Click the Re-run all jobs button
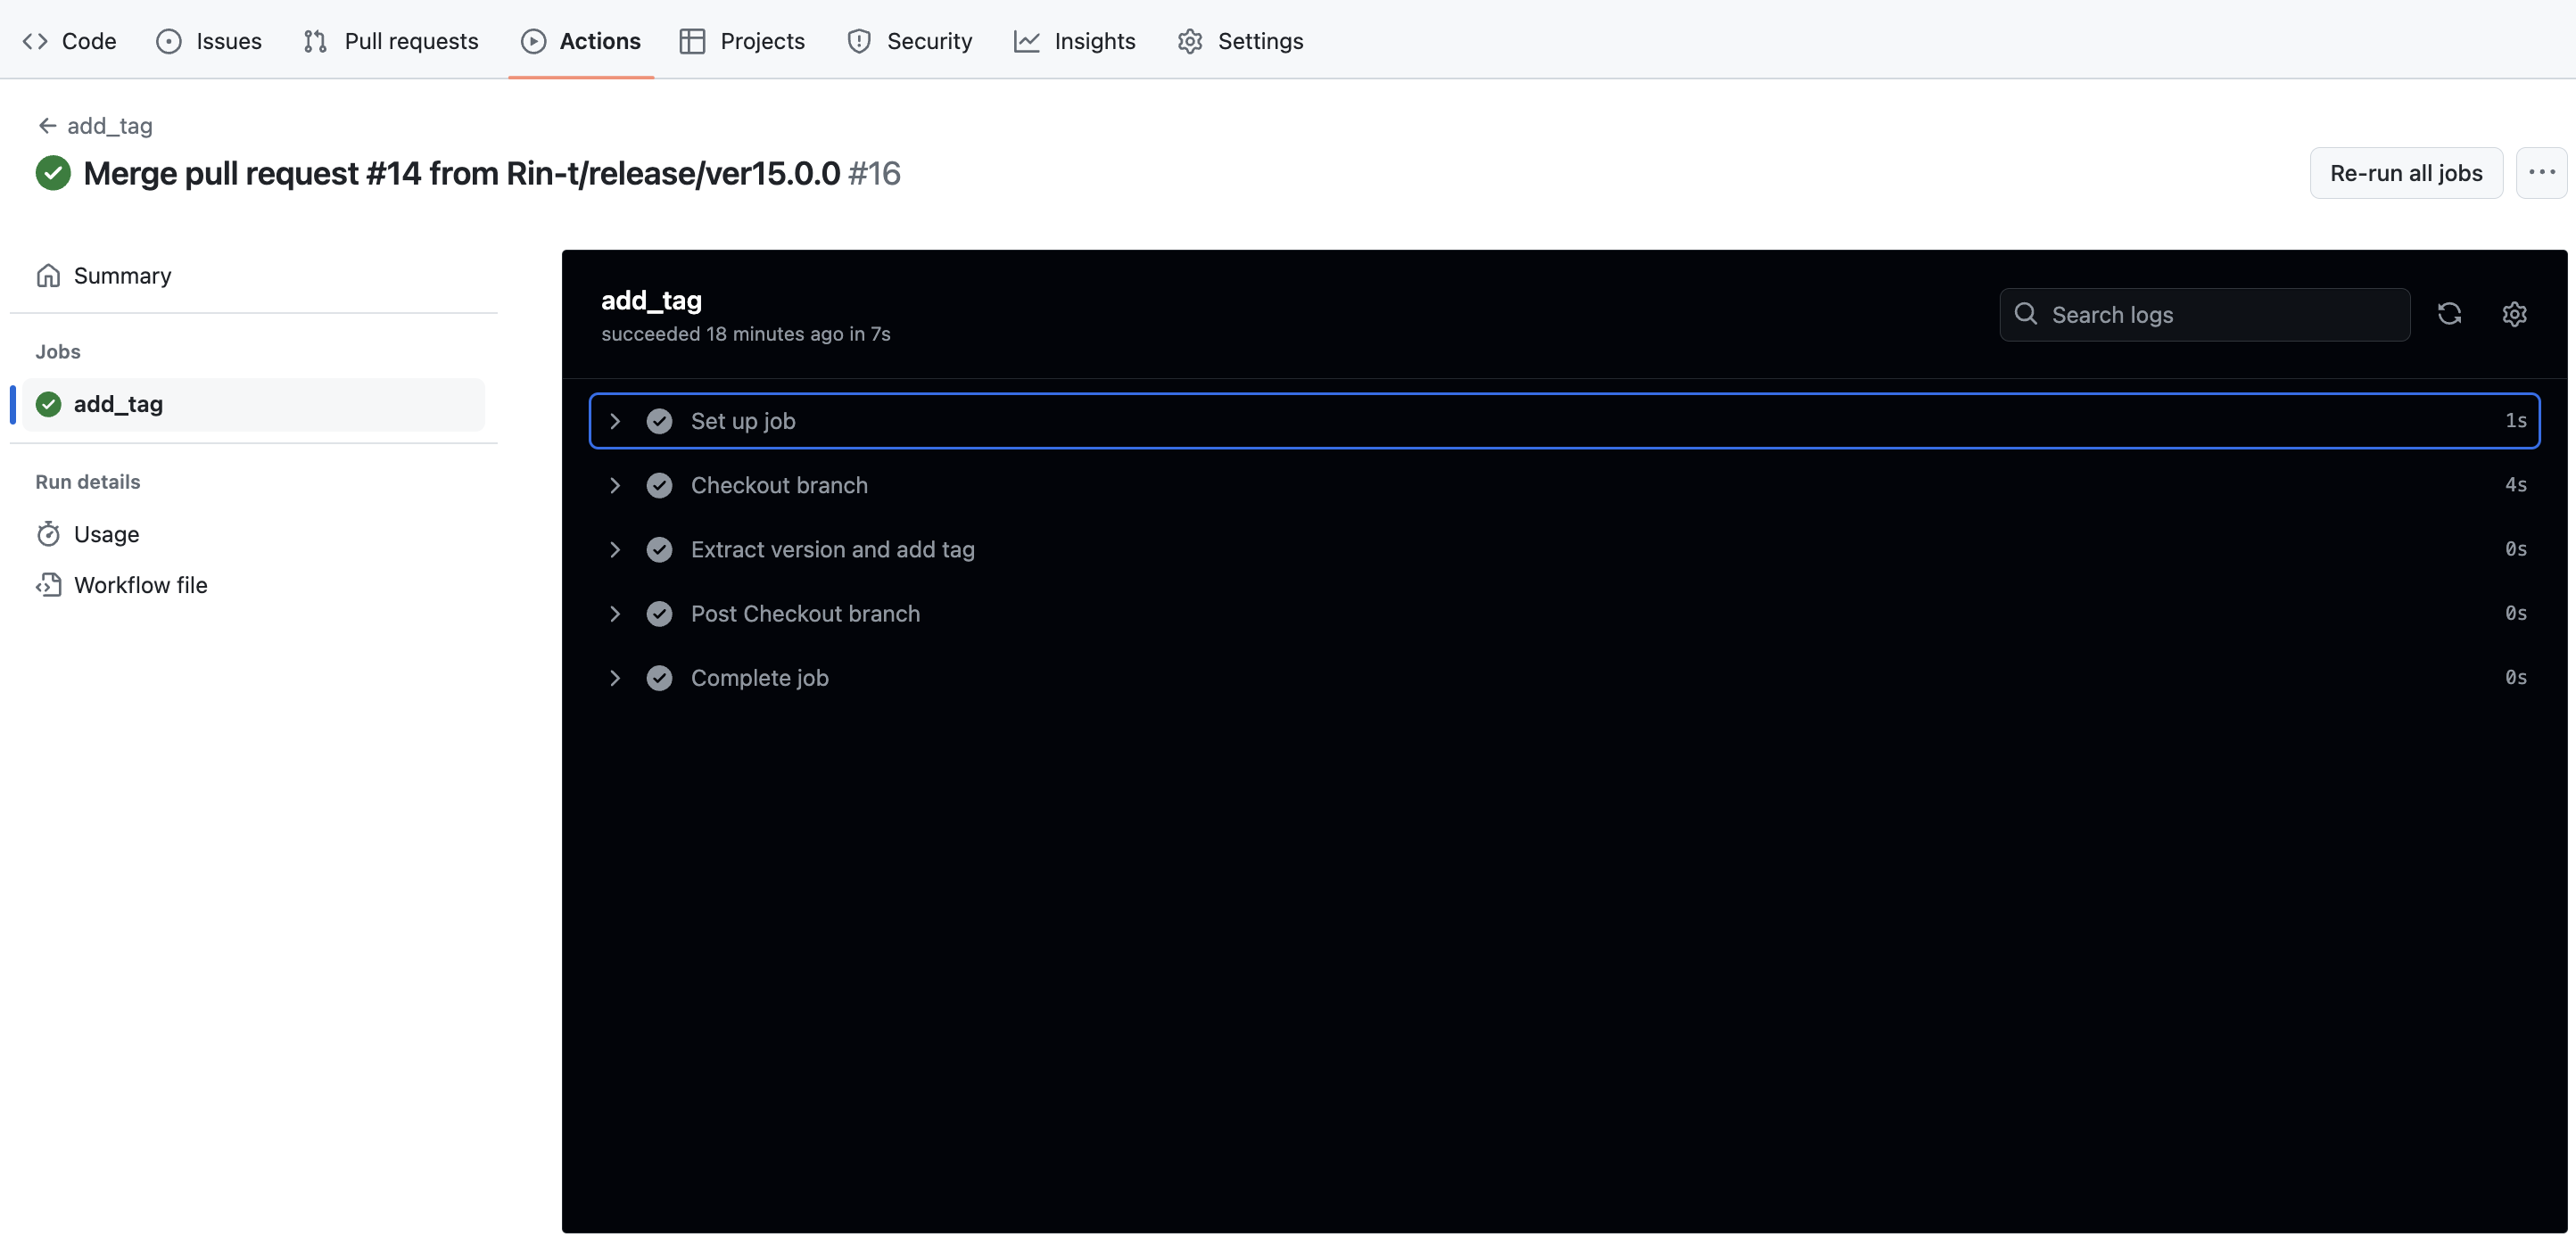This screenshot has height=1245, width=2576. pos(2406,172)
